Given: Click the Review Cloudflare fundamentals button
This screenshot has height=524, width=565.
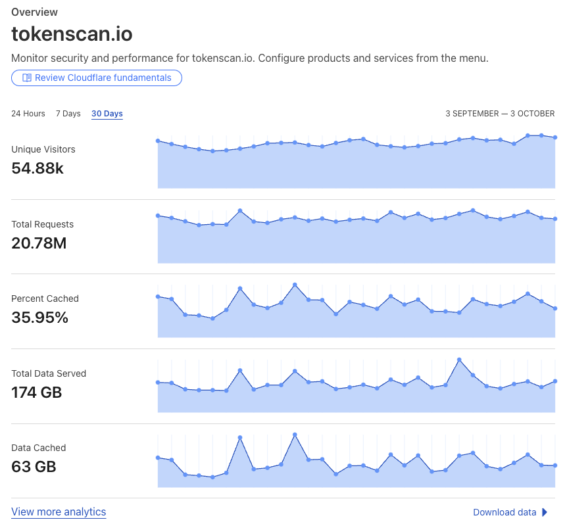Looking at the screenshot, I should [x=97, y=78].
